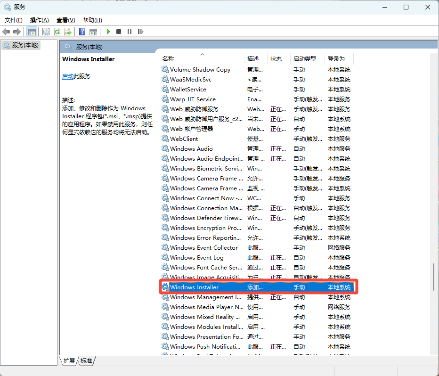Click the Export List toolbar icon
This screenshot has width=439, height=376.
coord(68,32)
